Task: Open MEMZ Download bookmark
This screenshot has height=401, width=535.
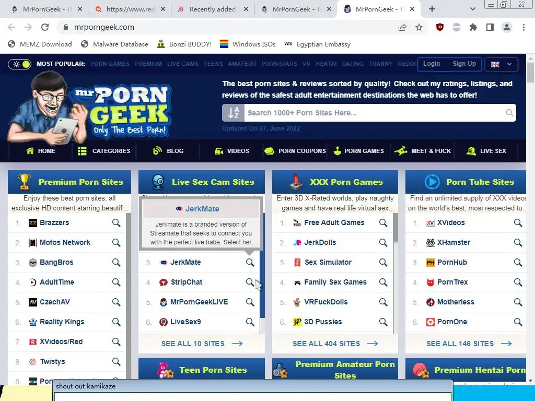Action: (x=40, y=44)
